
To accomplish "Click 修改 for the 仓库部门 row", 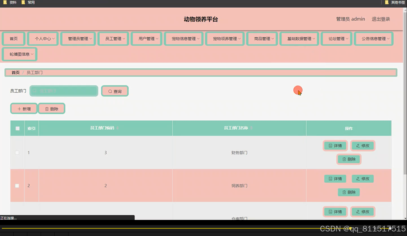I will pyautogui.click(x=363, y=212).
